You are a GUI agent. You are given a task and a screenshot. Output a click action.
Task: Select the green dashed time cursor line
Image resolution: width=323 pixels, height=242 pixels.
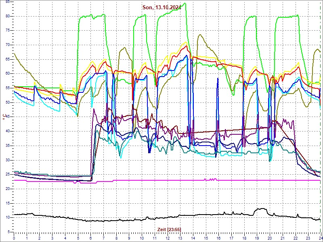click(x=321, y=116)
